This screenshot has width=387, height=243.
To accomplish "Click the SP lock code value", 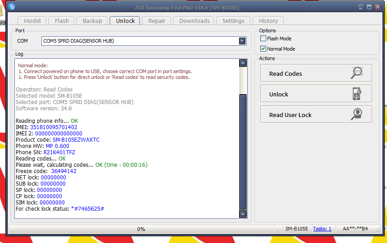I will [x=49, y=190].
